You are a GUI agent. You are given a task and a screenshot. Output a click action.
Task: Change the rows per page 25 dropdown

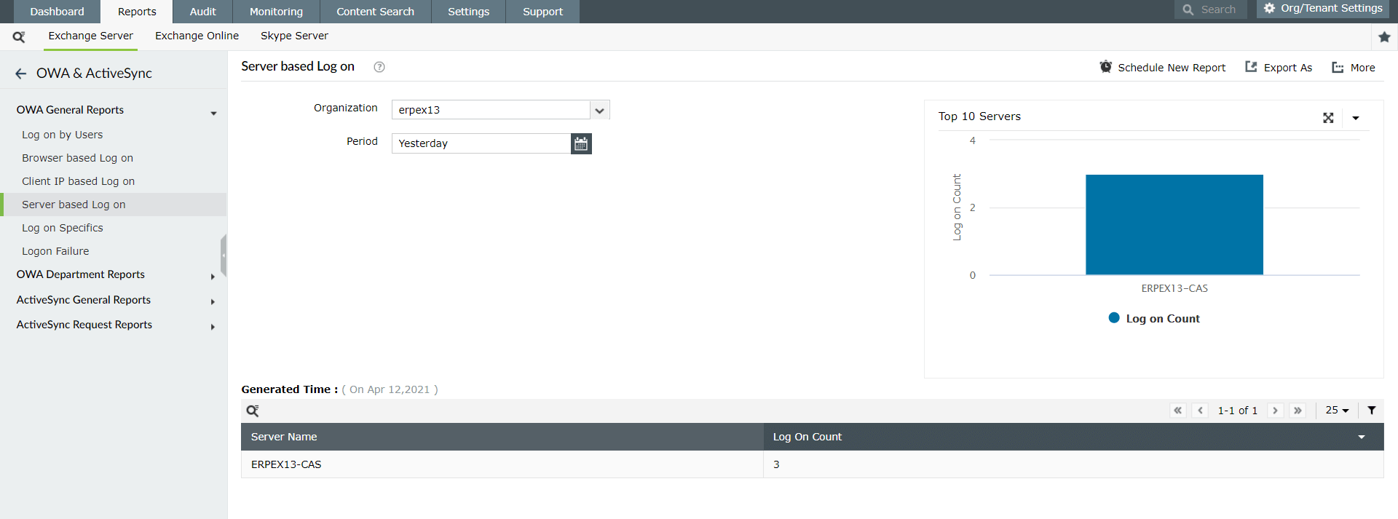1337,411
